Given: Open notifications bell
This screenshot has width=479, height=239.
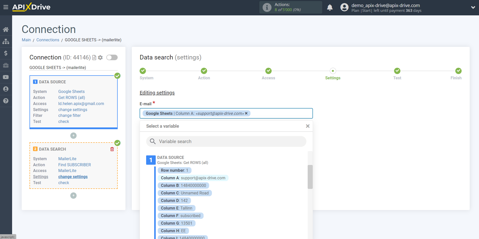Looking at the screenshot, I should [330, 8].
